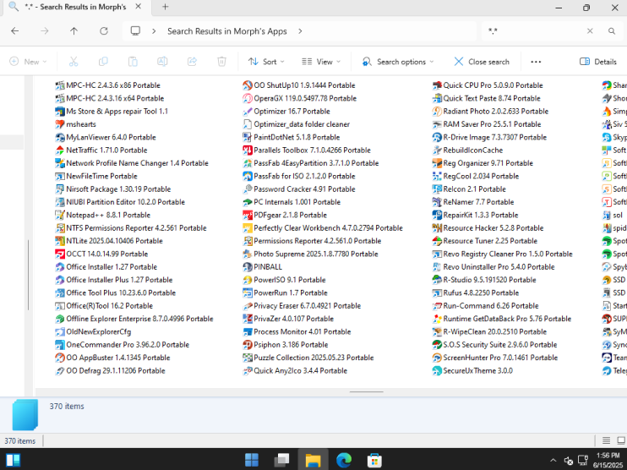Add a new tab with plus button
This screenshot has height=470, width=627.
pyautogui.click(x=165, y=7)
